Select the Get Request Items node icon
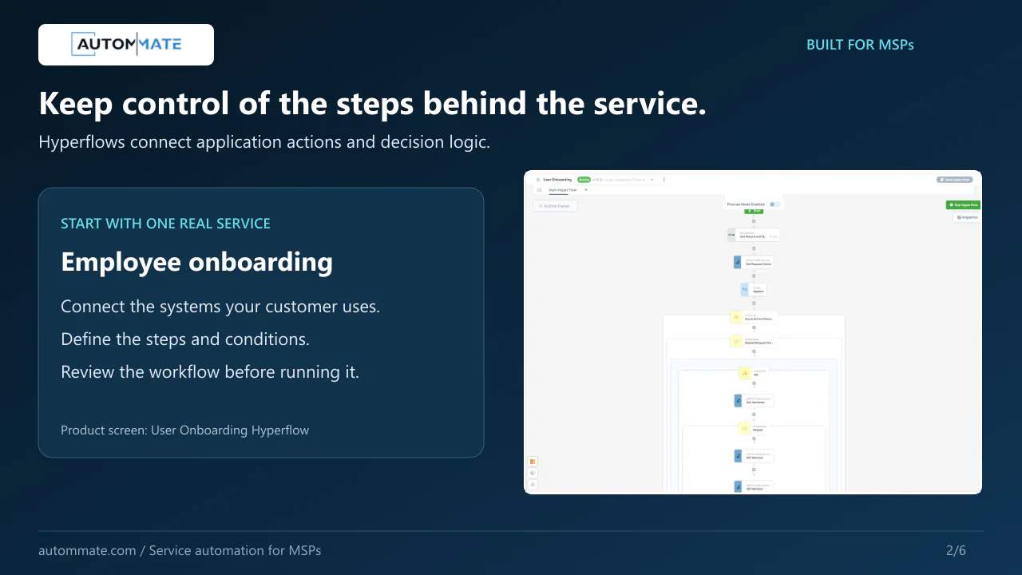 (738, 262)
